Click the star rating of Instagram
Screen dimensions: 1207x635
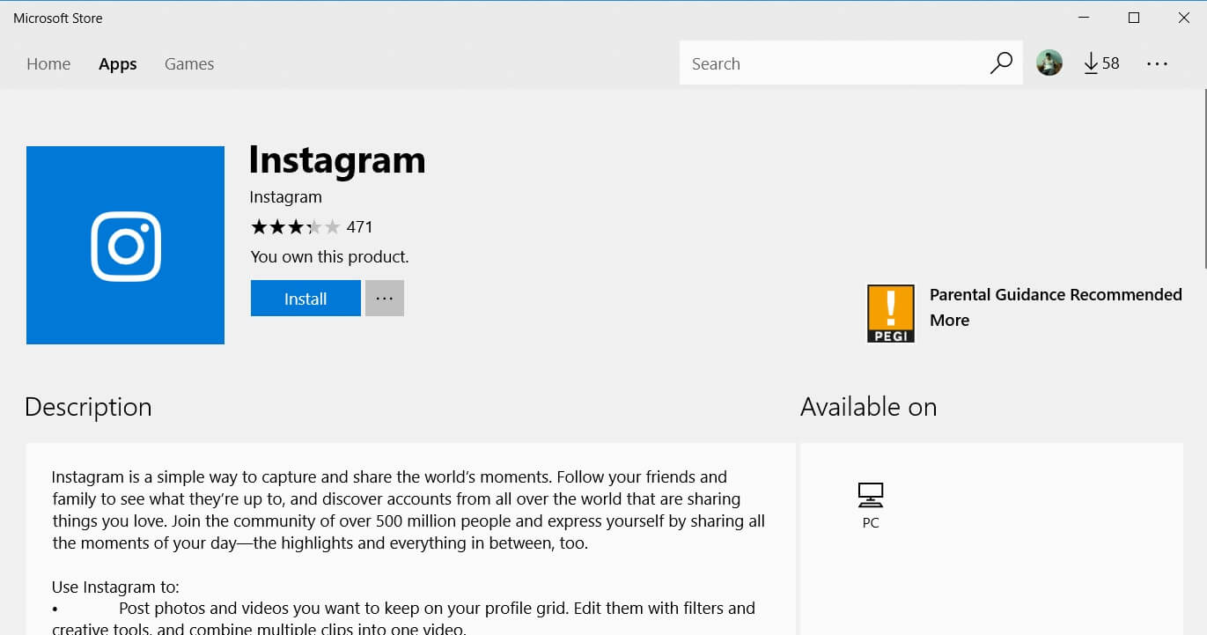pyautogui.click(x=295, y=227)
